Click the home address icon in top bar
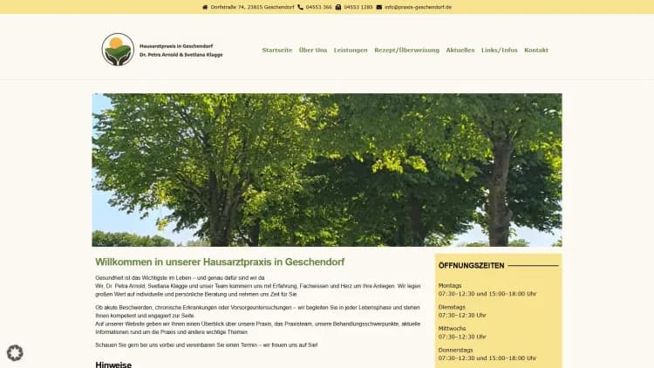654x368 pixels. pyautogui.click(x=205, y=7)
